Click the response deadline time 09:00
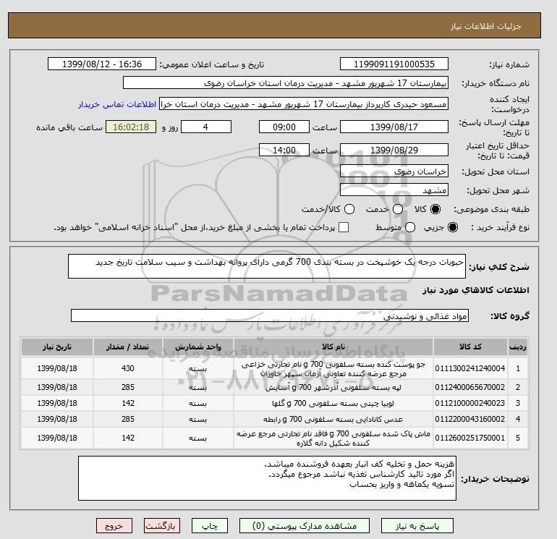 (284, 127)
